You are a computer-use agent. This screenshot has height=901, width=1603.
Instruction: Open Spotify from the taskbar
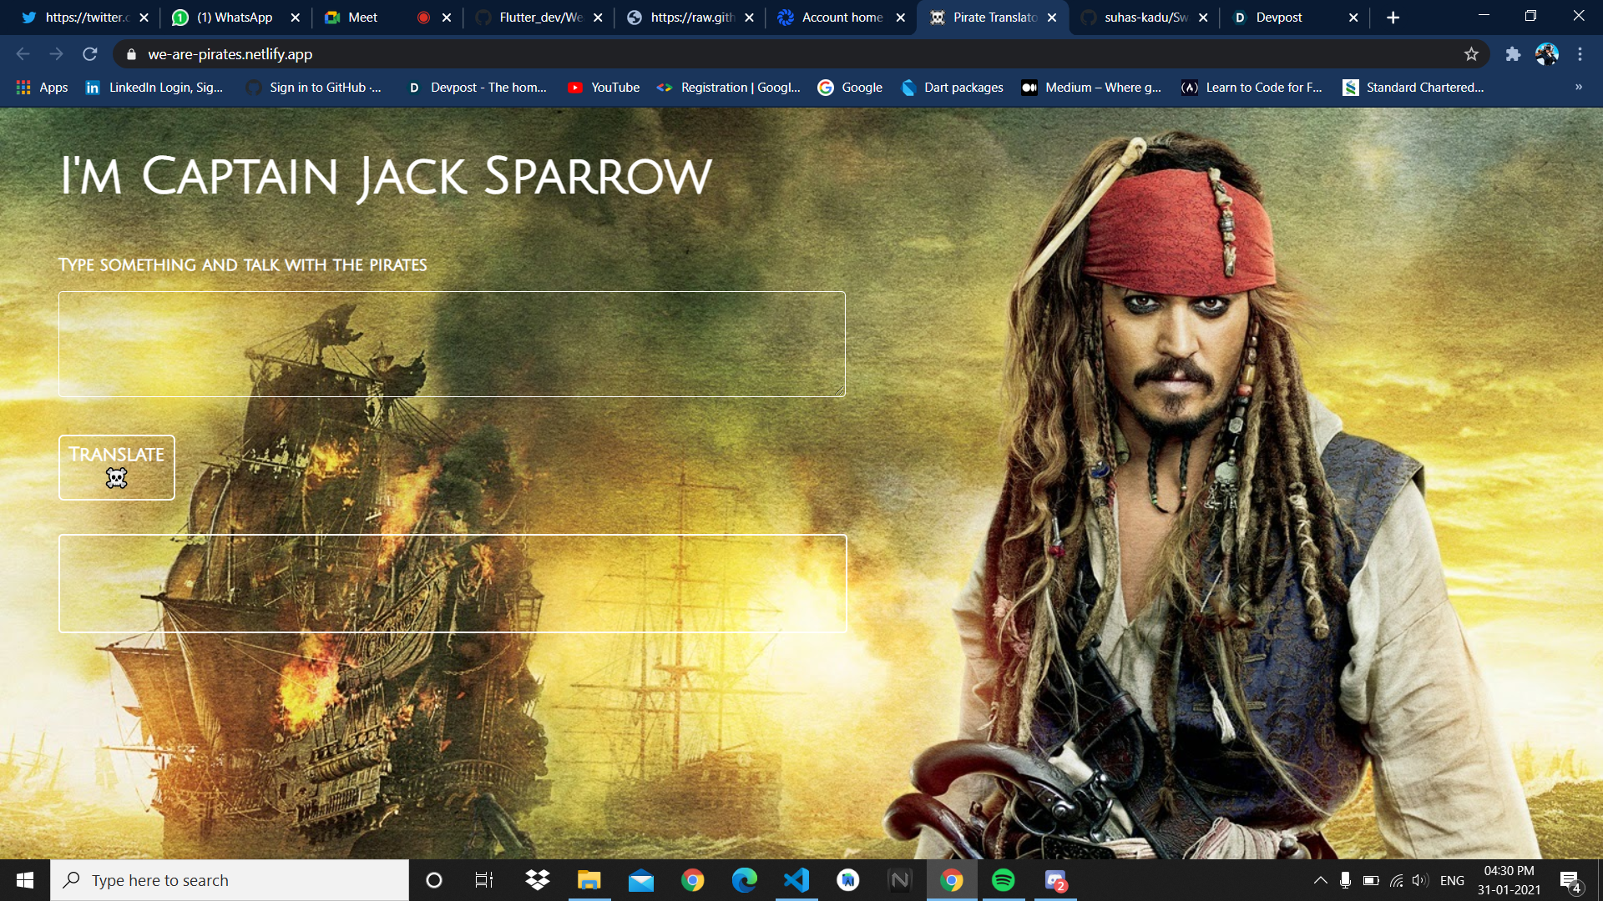click(1003, 880)
